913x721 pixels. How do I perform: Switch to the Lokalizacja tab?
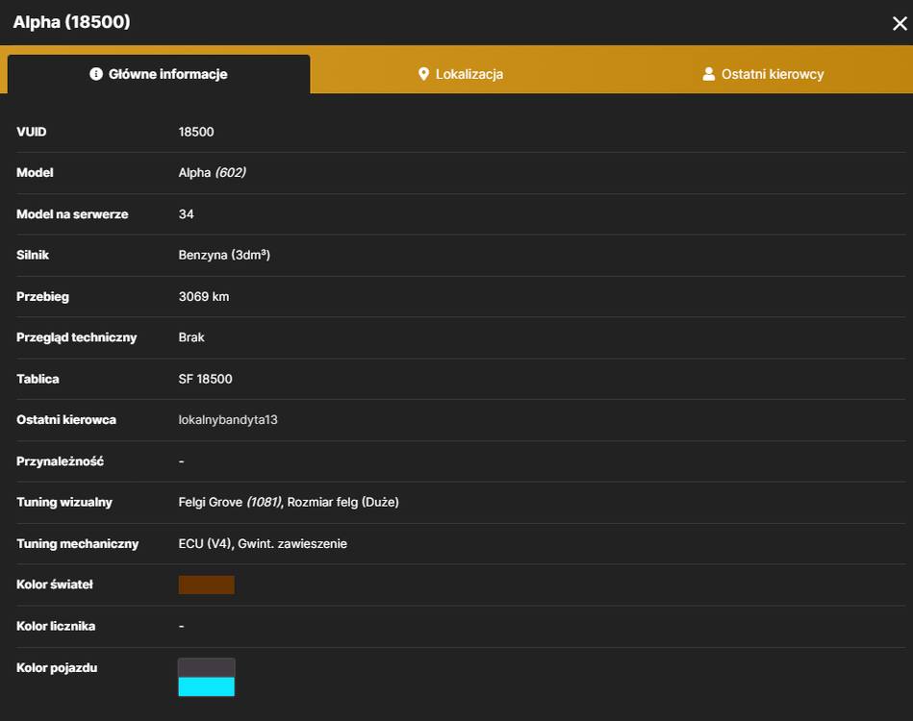pos(461,74)
